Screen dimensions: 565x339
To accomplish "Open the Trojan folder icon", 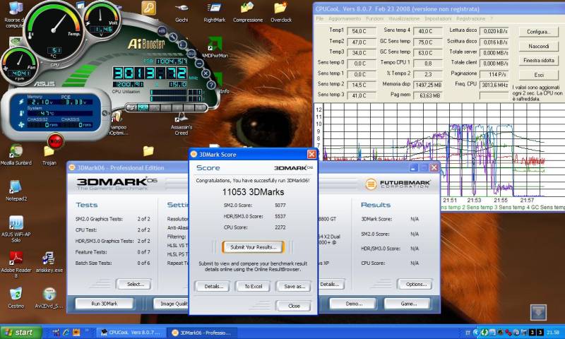I will (x=49, y=155).
